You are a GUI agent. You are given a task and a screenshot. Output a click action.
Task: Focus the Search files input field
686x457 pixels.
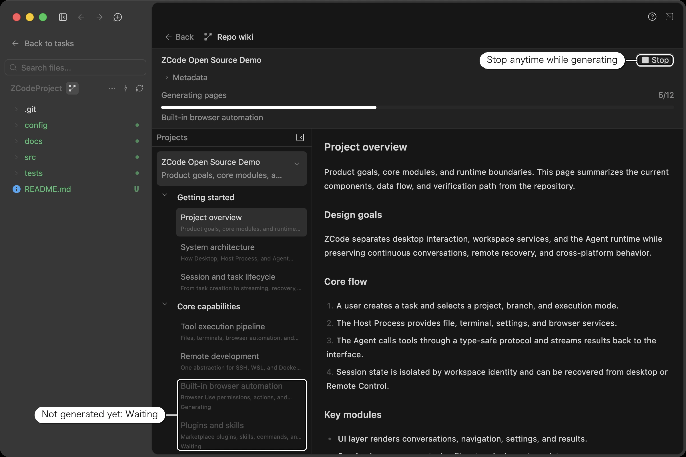pyautogui.click(x=75, y=68)
